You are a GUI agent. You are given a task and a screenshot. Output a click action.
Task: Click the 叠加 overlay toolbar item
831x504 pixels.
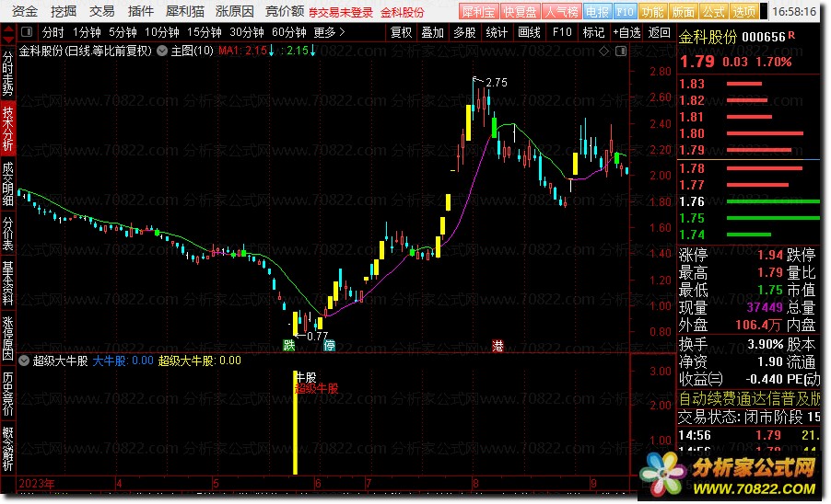point(433,33)
